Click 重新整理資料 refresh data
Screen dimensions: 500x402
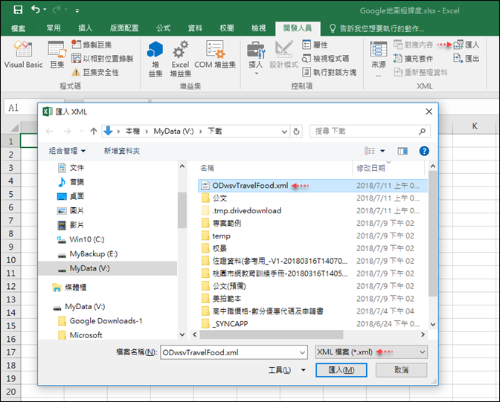click(x=420, y=72)
